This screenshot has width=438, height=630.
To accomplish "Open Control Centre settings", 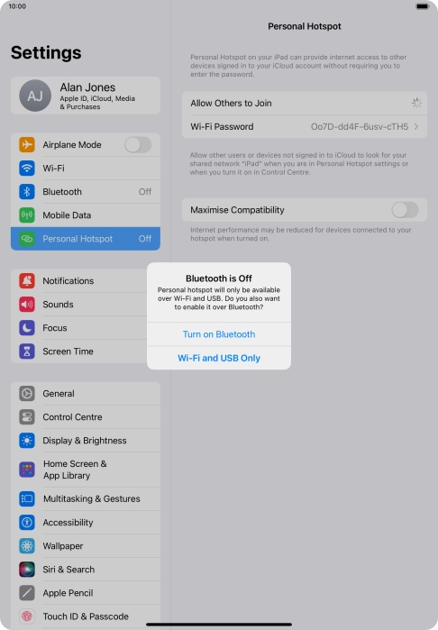I will point(86,417).
